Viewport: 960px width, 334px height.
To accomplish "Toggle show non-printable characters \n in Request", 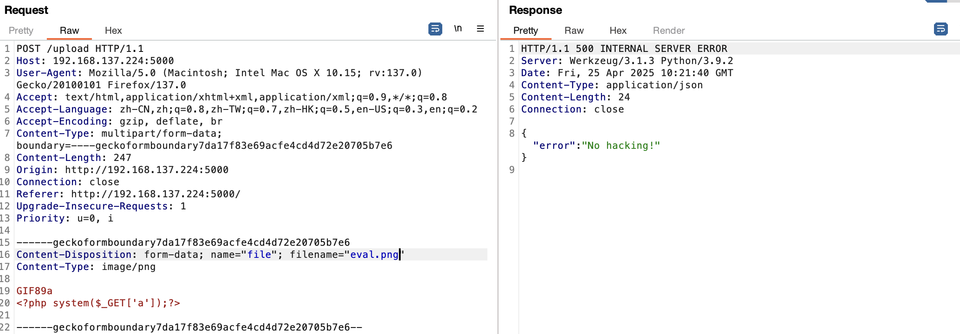I will point(458,29).
